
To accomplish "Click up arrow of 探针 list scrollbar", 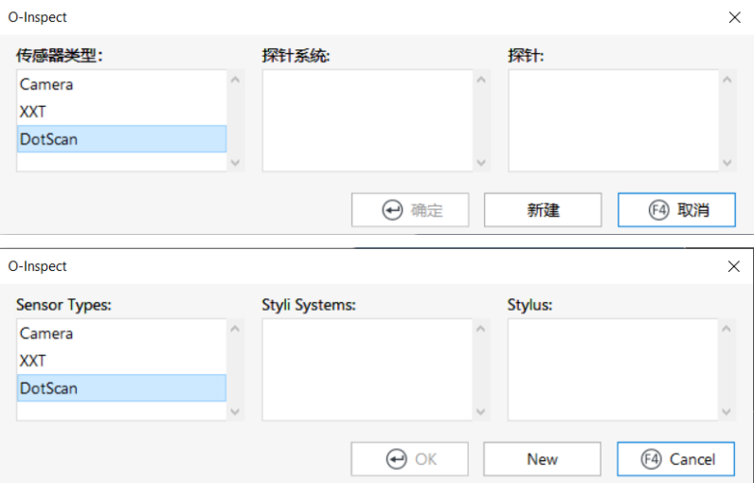I will [727, 80].
